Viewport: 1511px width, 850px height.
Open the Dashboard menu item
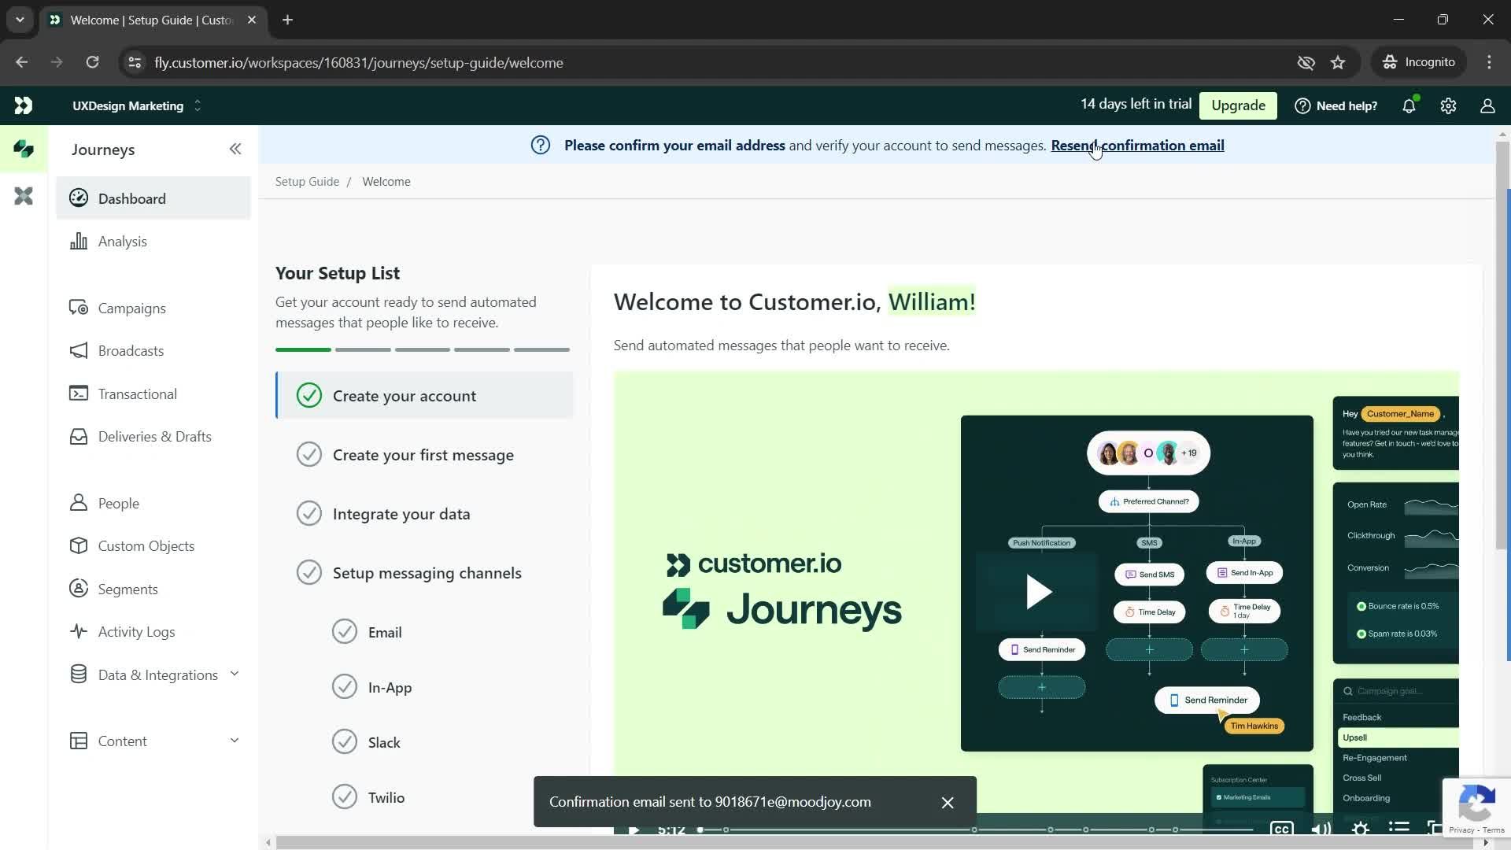click(x=131, y=198)
